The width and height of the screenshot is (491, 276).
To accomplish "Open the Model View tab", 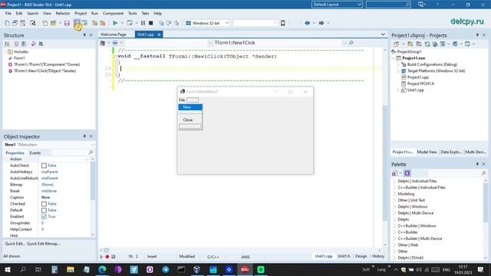I will click(x=427, y=152).
